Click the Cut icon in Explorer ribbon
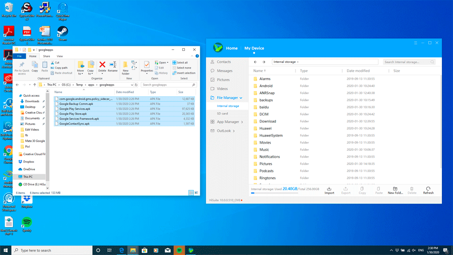 point(52,62)
